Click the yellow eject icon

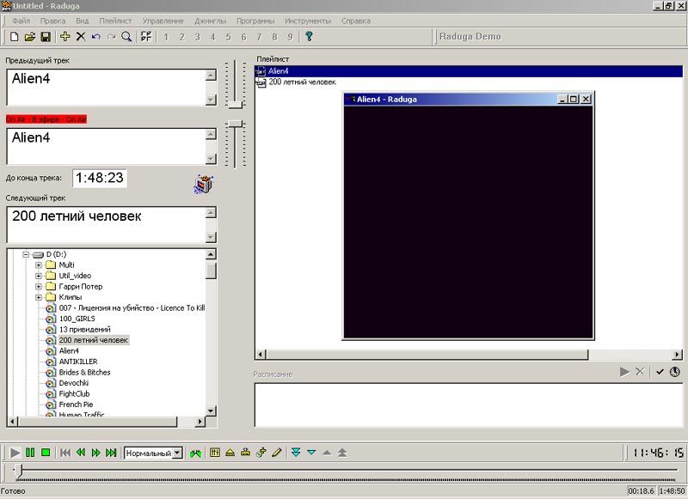[230, 453]
